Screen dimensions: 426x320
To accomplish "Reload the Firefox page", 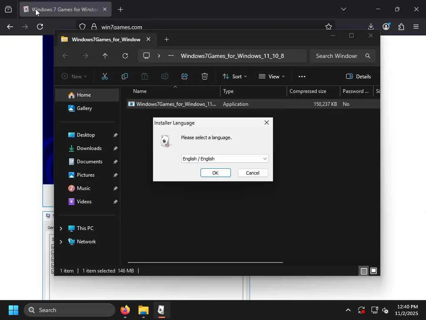I will click(x=40, y=27).
